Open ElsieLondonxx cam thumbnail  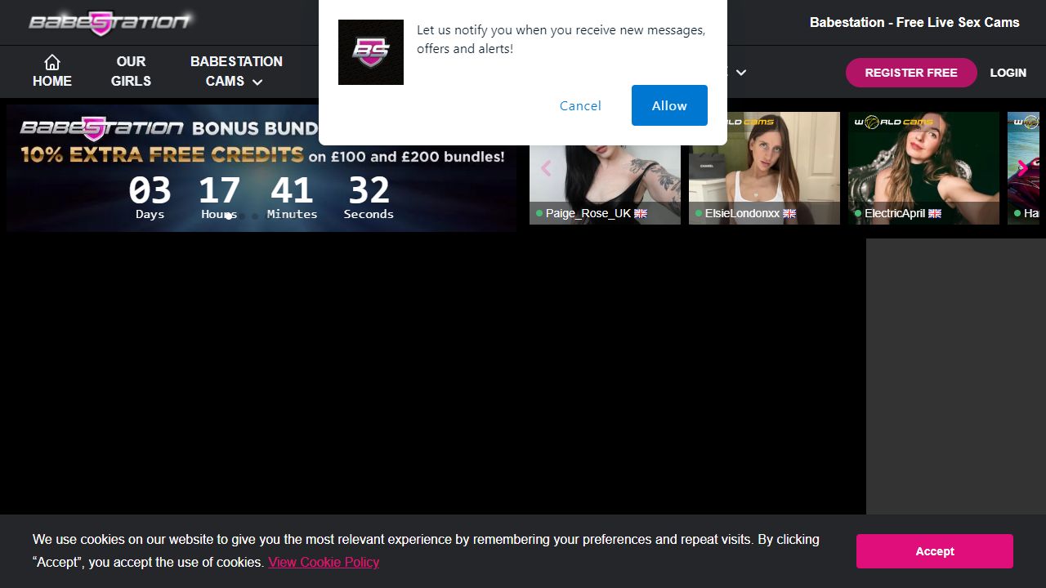click(764, 168)
